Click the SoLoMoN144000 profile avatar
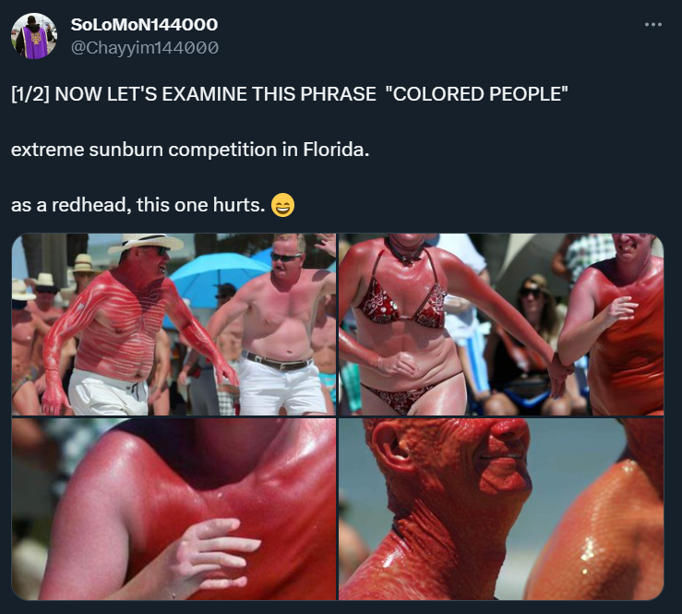682x614 pixels. 34,36
